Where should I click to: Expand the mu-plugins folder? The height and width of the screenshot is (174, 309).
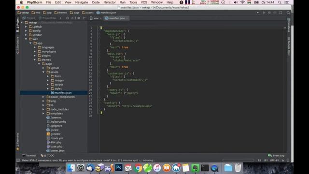(x=35, y=52)
